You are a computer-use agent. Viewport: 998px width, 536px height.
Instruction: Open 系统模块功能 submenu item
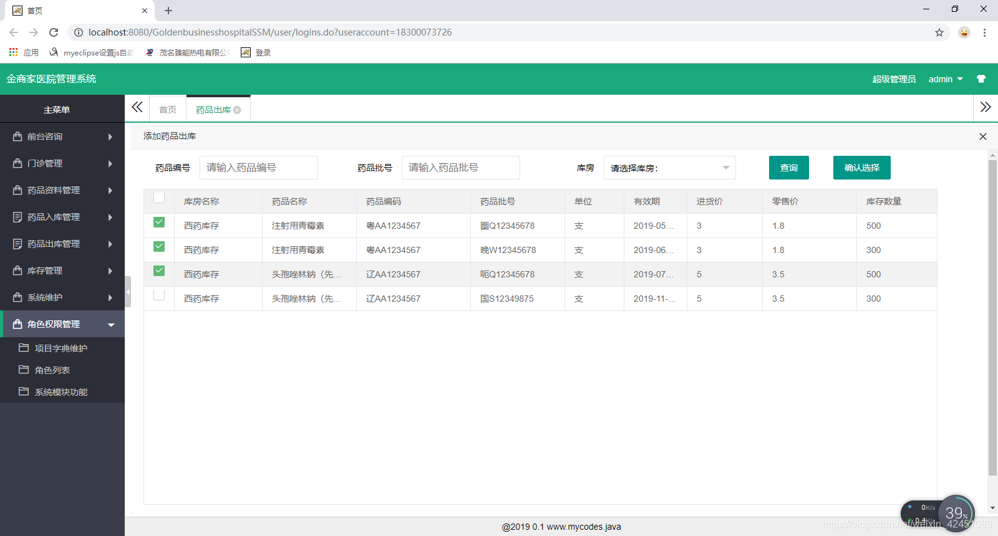61,392
